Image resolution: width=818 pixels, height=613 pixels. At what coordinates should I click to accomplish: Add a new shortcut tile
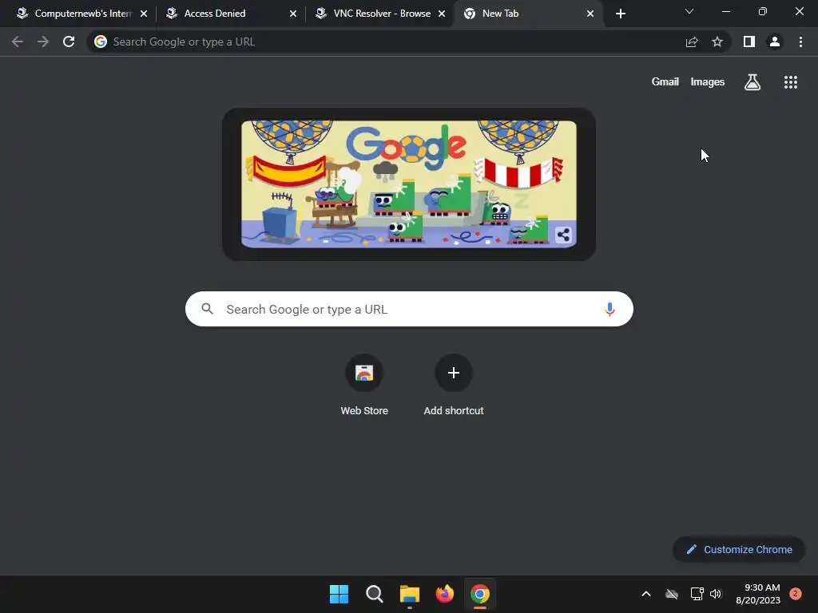(x=454, y=385)
